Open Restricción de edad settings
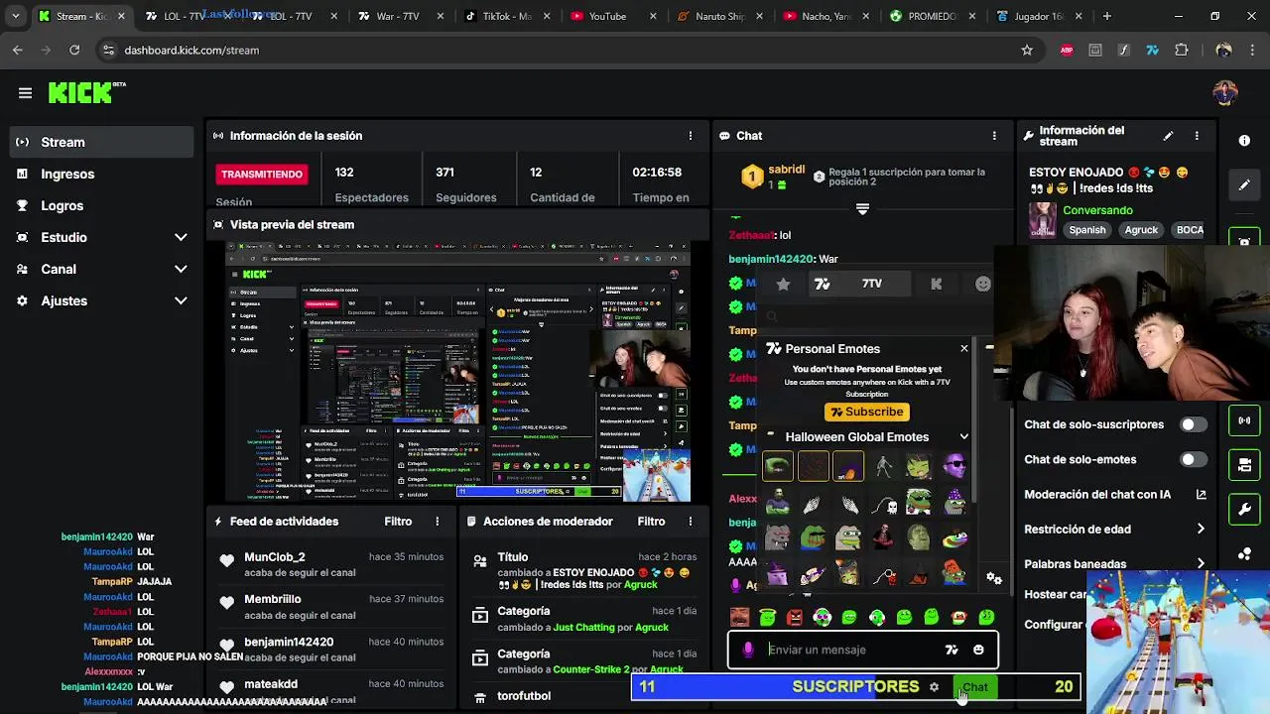 click(x=1114, y=530)
